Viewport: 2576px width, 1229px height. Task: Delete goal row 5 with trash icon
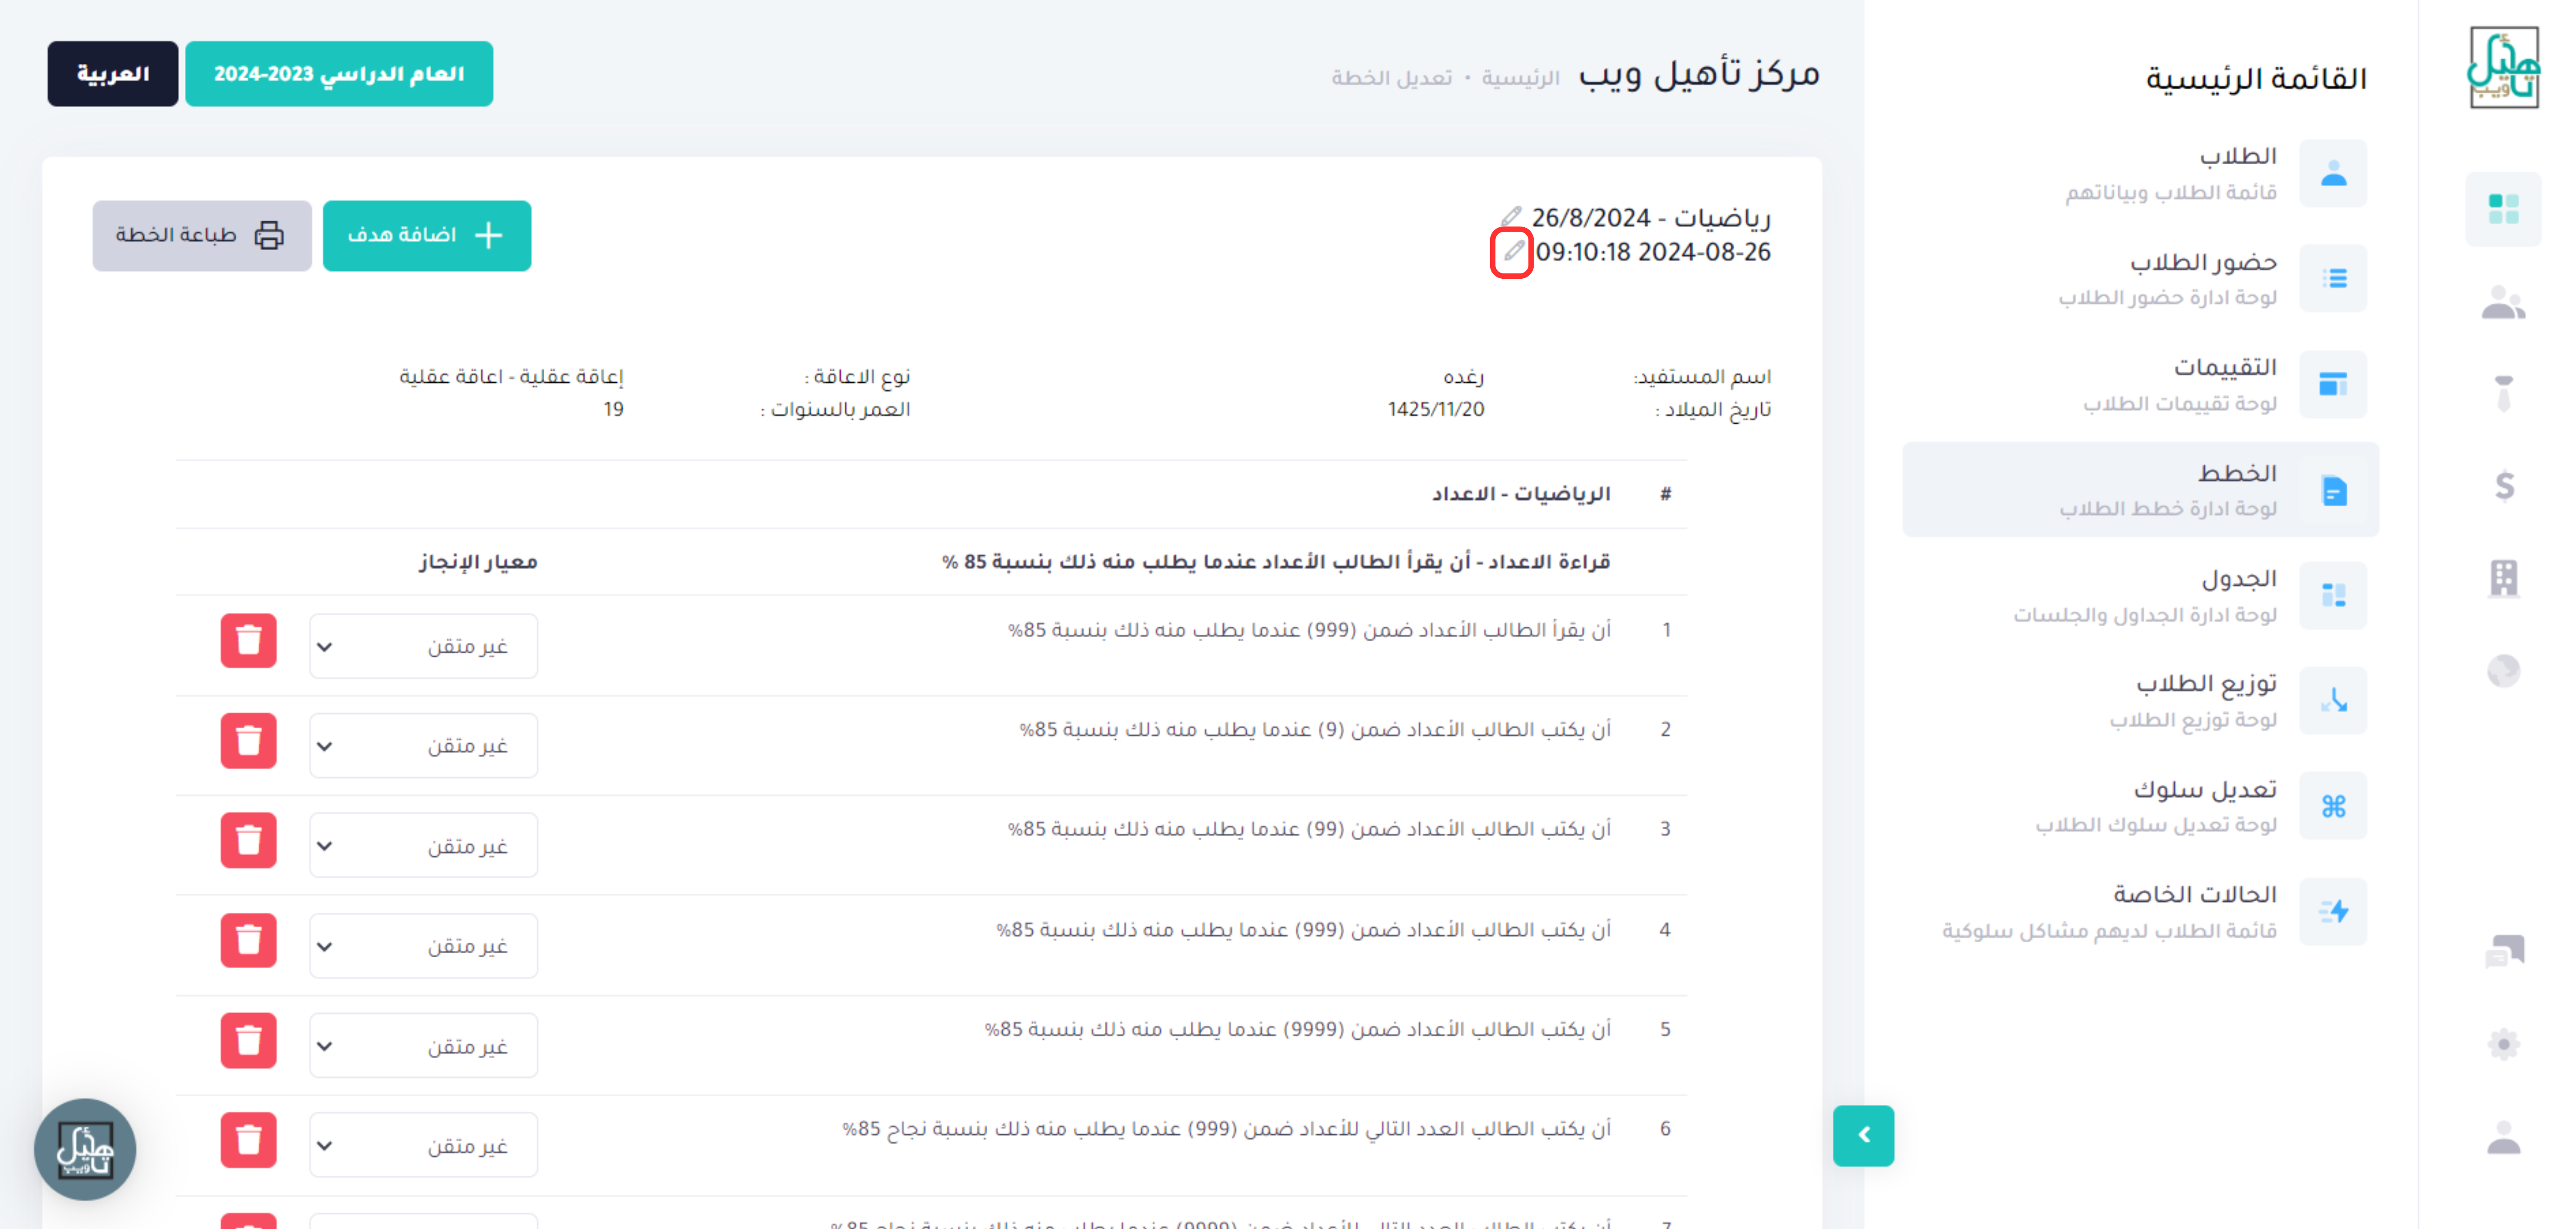248,1041
